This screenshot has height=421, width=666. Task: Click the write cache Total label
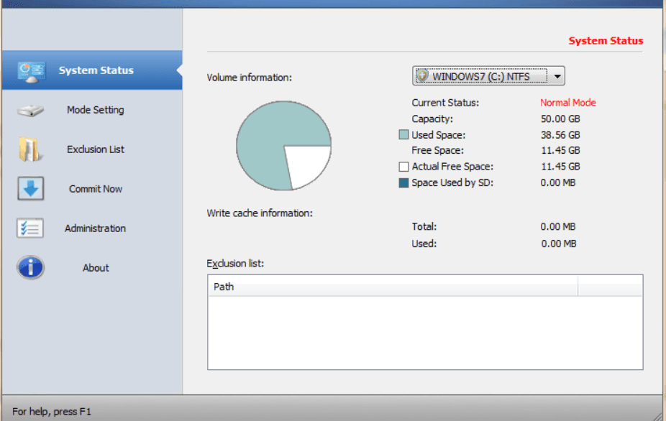click(x=424, y=226)
